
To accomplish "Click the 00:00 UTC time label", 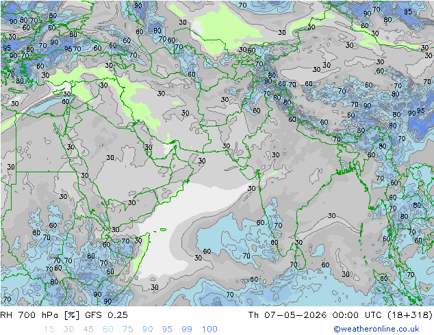I will click(357, 314).
